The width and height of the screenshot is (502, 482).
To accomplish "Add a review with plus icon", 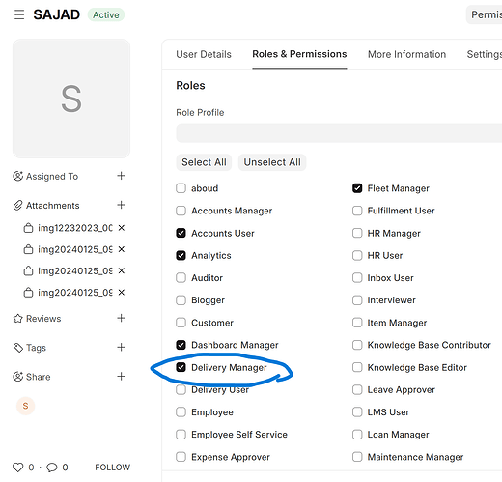I will [x=121, y=318].
